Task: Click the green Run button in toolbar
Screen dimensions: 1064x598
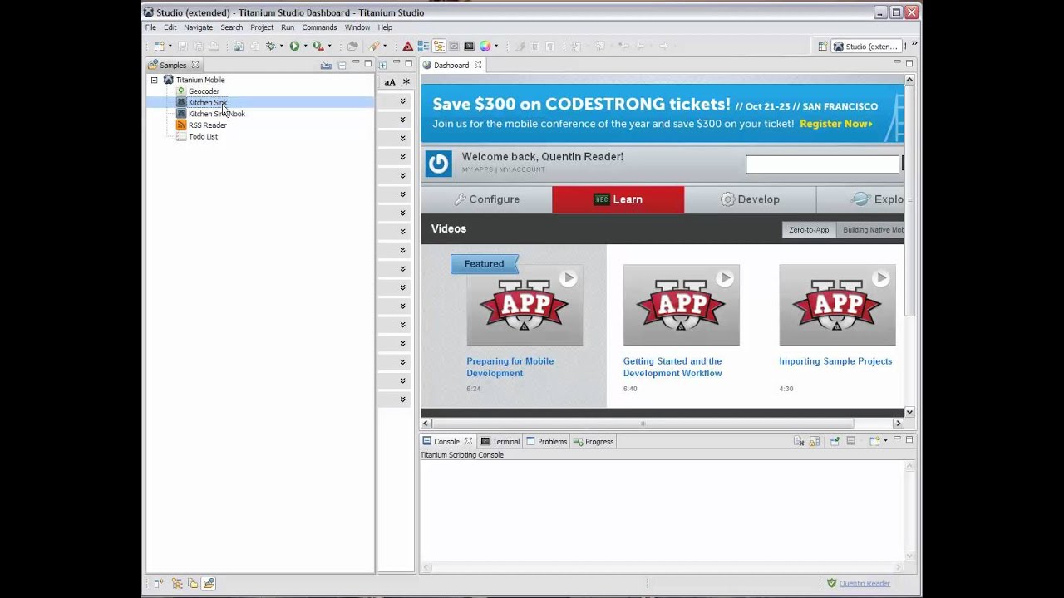Action: 294,47
